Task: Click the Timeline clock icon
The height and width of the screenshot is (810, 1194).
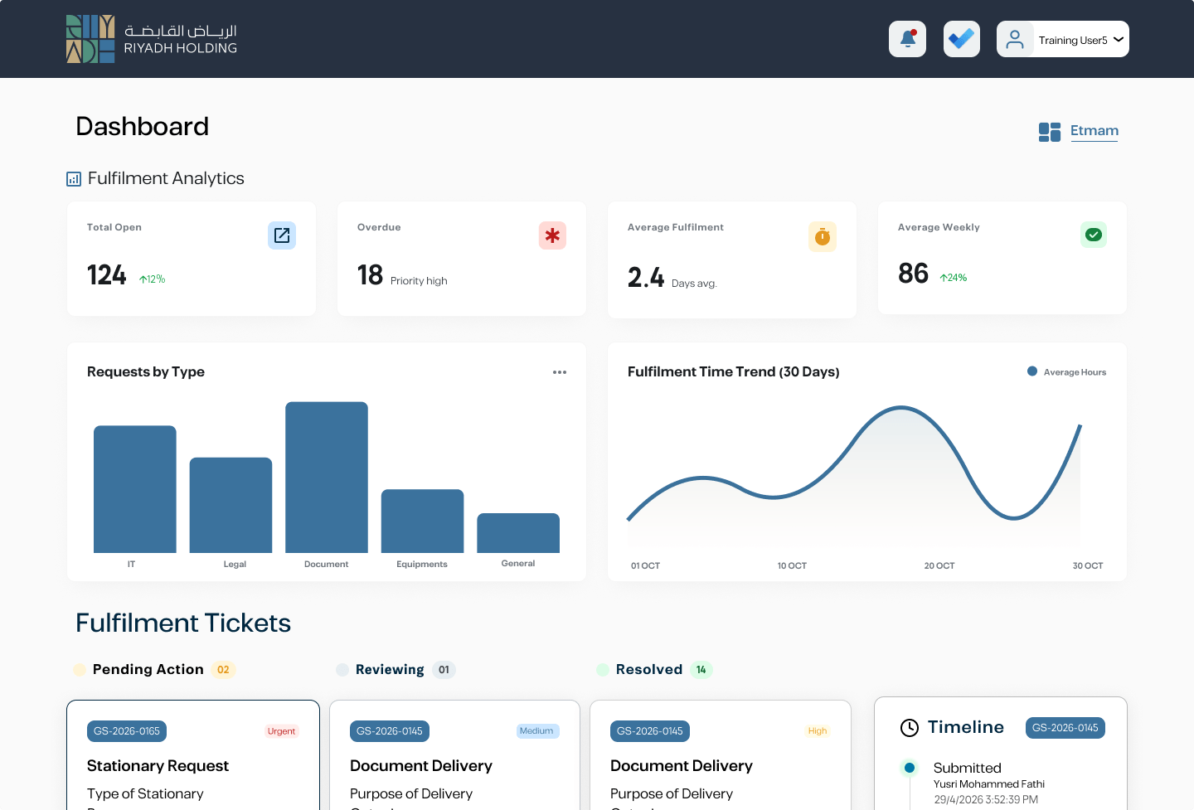Action: coord(910,728)
